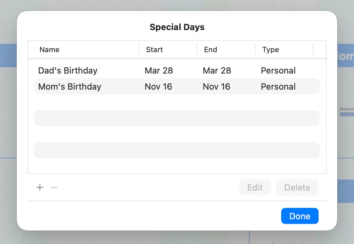The height and width of the screenshot is (244, 354).
Task: Click Mar 28 start date for Dad's Birthday
Action: coord(159,70)
